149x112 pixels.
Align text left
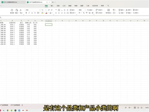coord(56,13)
